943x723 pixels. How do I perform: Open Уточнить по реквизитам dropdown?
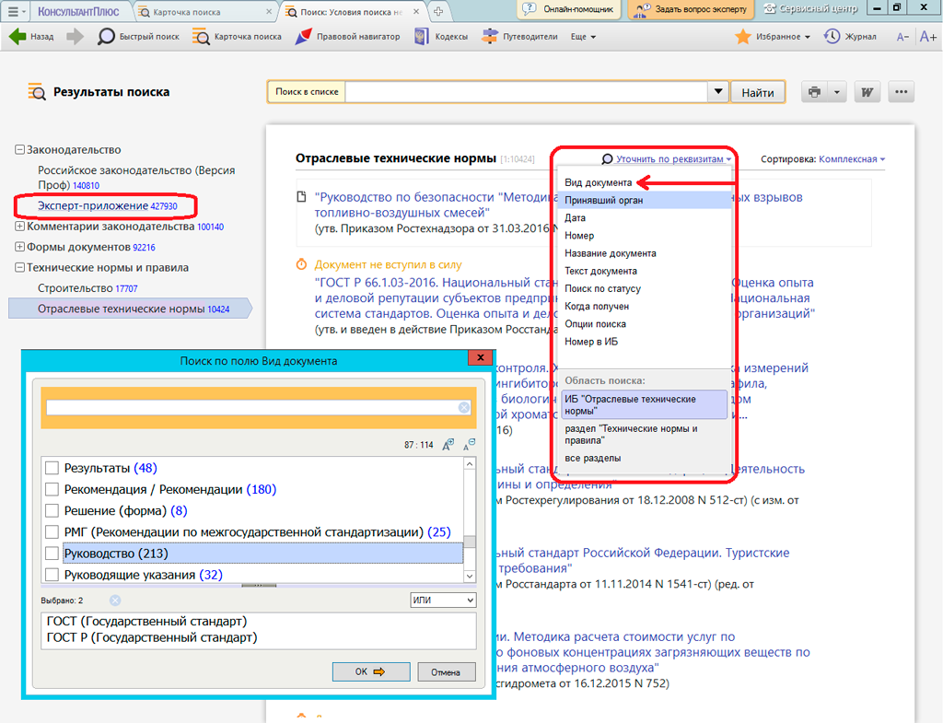(x=668, y=158)
